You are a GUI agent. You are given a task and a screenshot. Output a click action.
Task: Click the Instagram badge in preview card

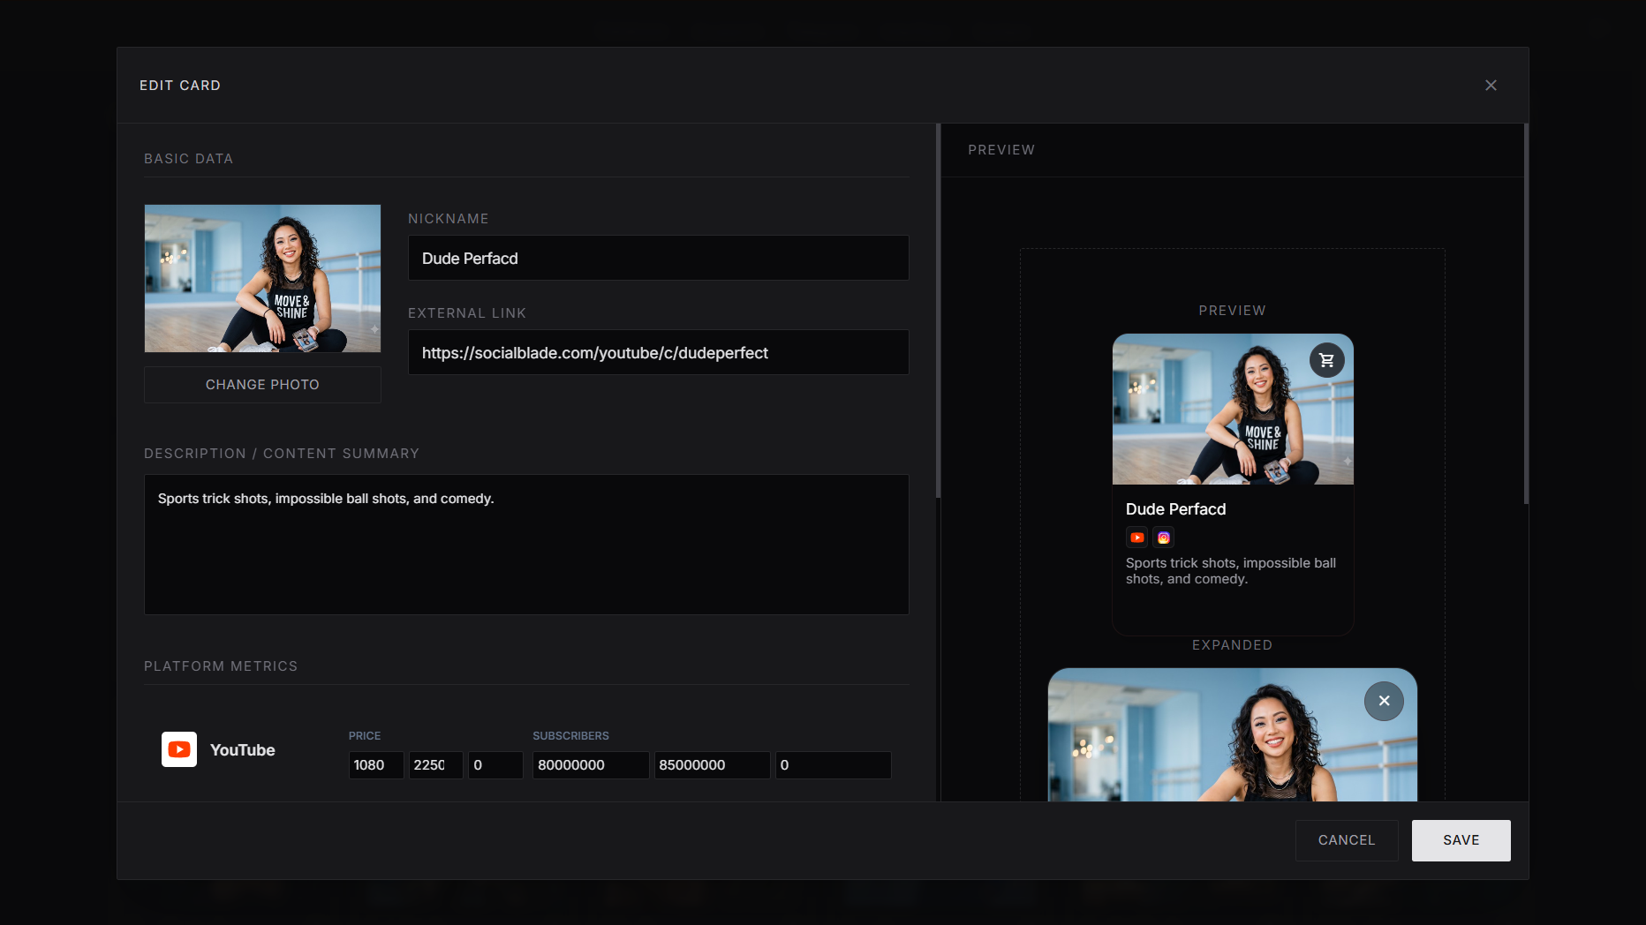[1164, 538]
